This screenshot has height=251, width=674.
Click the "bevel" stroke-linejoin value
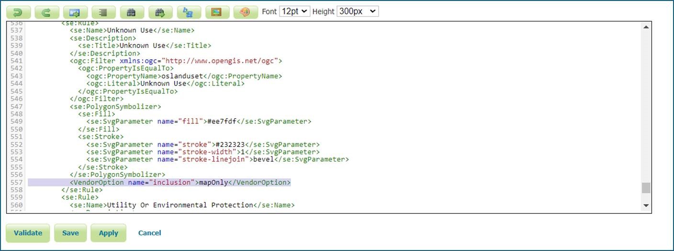[263, 160]
